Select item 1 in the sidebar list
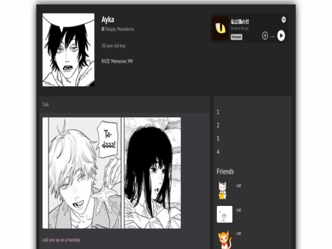The image size is (332, 249). [218, 113]
